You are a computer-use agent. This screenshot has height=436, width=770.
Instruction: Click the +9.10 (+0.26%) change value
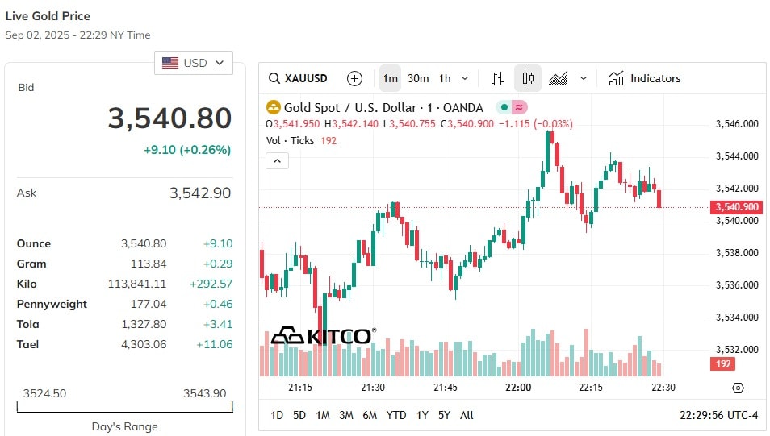(x=187, y=150)
